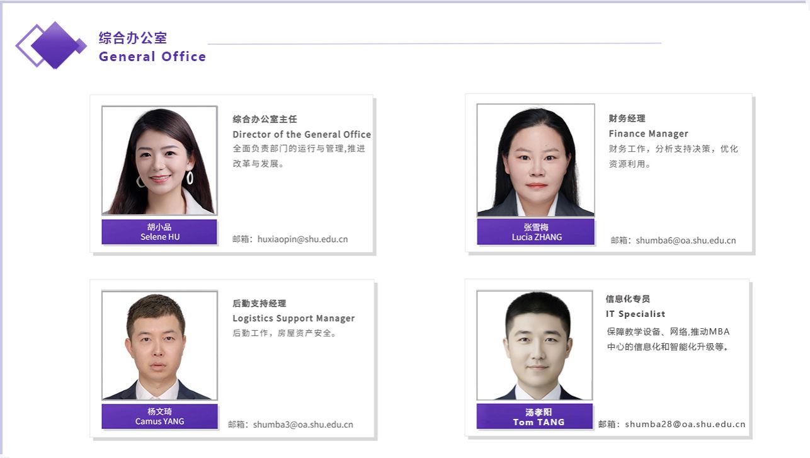
Task: Open the photo above Camus YANG label
Action: tap(159, 345)
